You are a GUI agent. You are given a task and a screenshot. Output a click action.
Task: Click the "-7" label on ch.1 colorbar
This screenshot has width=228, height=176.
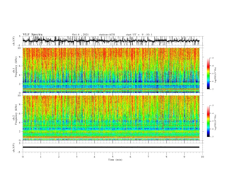[212, 89]
